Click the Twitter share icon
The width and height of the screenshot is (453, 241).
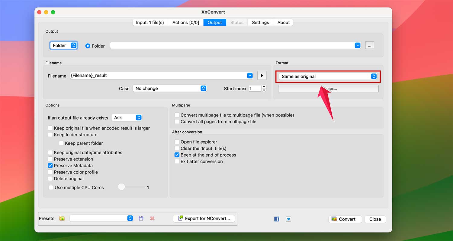(x=288, y=219)
